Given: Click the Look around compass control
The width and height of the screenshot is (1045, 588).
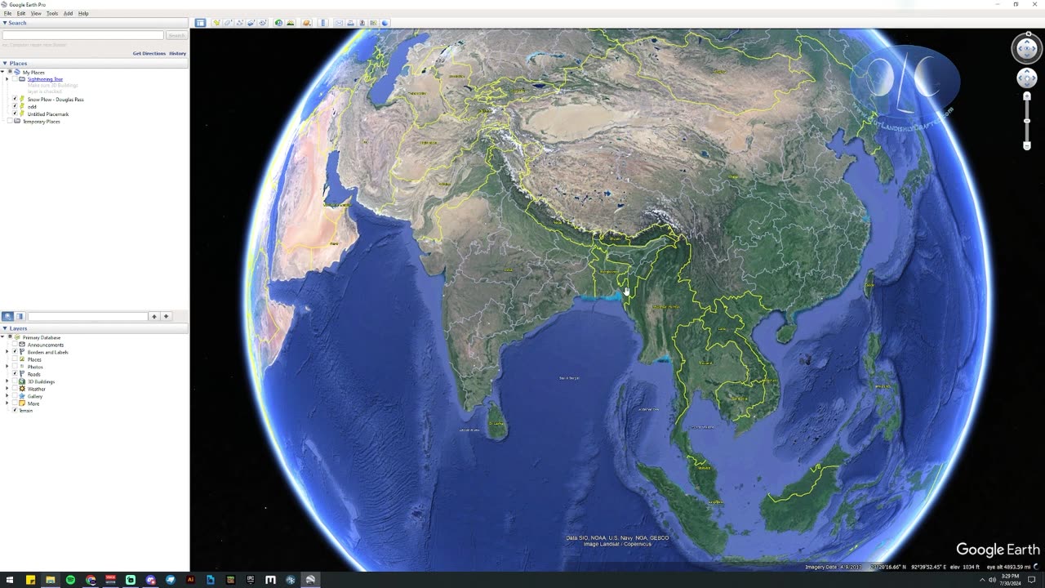Looking at the screenshot, I should tap(1027, 48).
